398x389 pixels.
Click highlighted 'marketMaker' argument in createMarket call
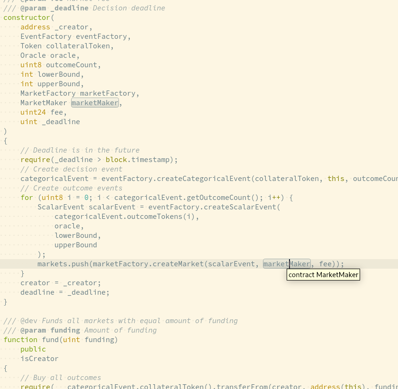(287, 264)
